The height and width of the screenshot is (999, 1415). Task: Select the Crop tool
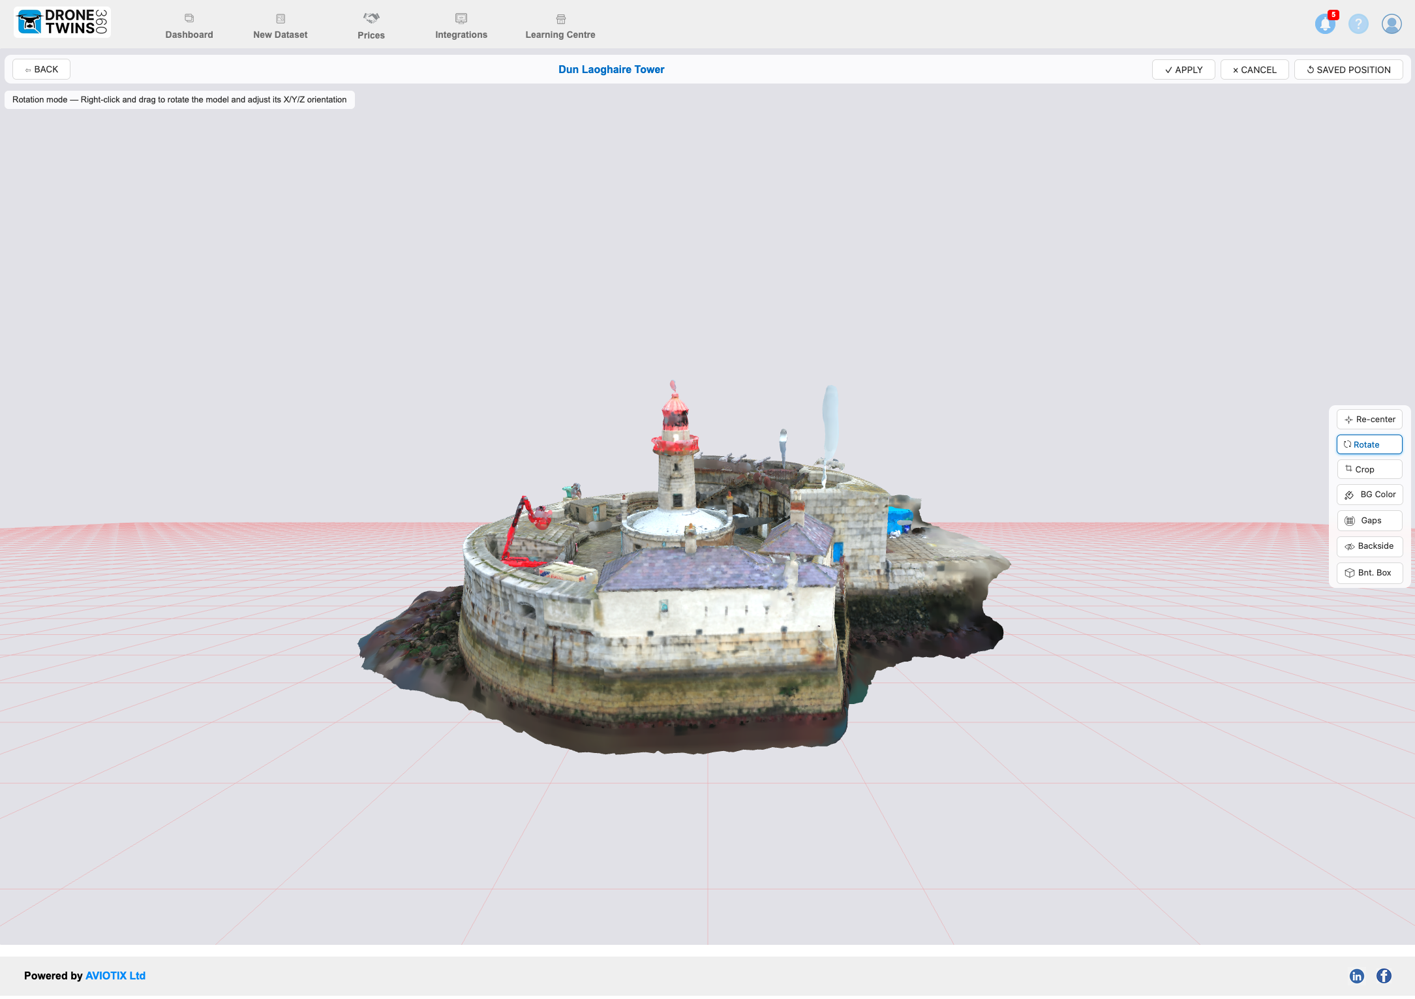pyautogui.click(x=1369, y=469)
